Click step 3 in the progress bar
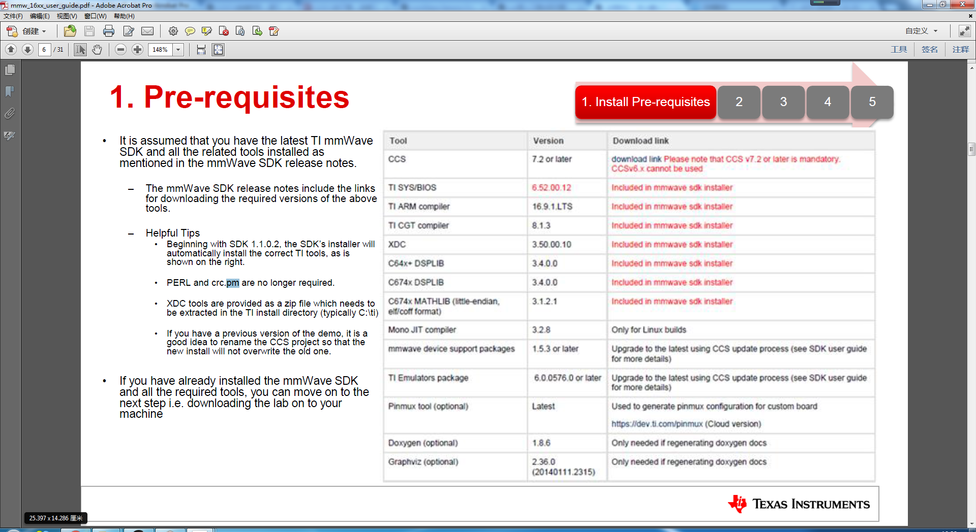 pos(783,102)
